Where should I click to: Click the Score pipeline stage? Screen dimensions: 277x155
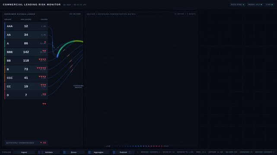pyautogui.click(x=73, y=152)
